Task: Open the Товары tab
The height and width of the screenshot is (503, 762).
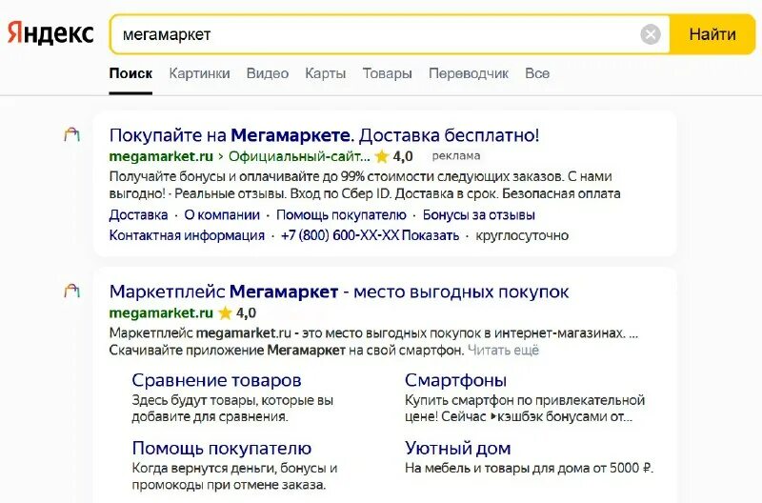Action: click(x=387, y=73)
